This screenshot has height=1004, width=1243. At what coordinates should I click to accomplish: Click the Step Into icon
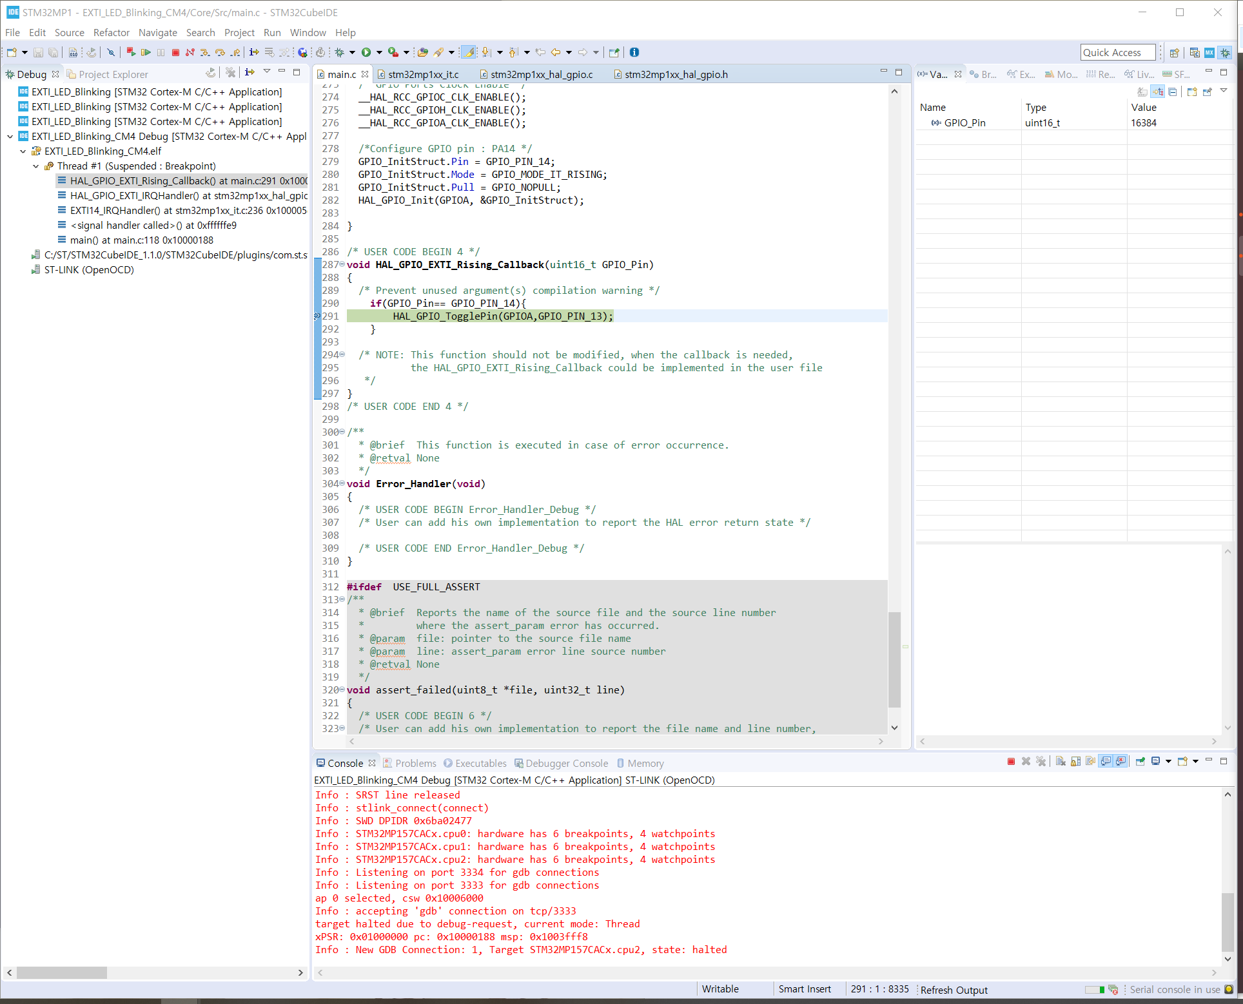click(205, 52)
